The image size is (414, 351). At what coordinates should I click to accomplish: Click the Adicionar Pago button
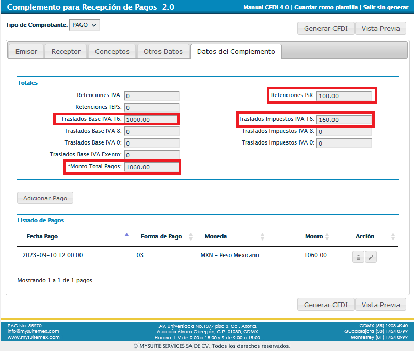(45, 198)
